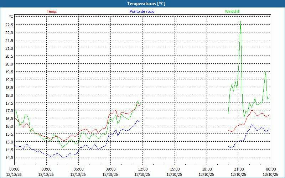This screenshot has width=285, height=178.
Task: Select the green Windchill legend label
Action: [232, 11]
